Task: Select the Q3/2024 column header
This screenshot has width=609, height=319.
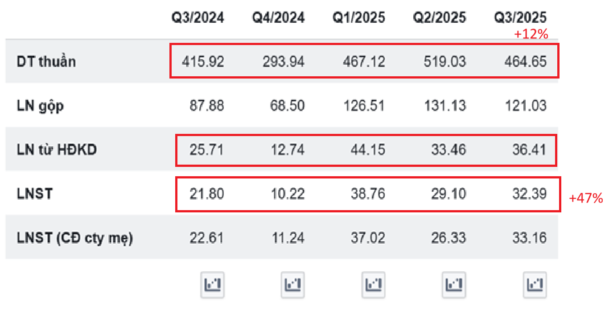Action: click(198, 17)
